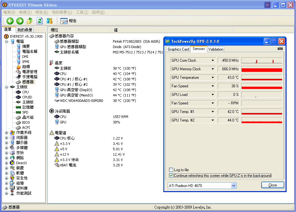296x212 pixels.
Task: Open the GPU Load sensor dropdown
Action: (213, 95)
